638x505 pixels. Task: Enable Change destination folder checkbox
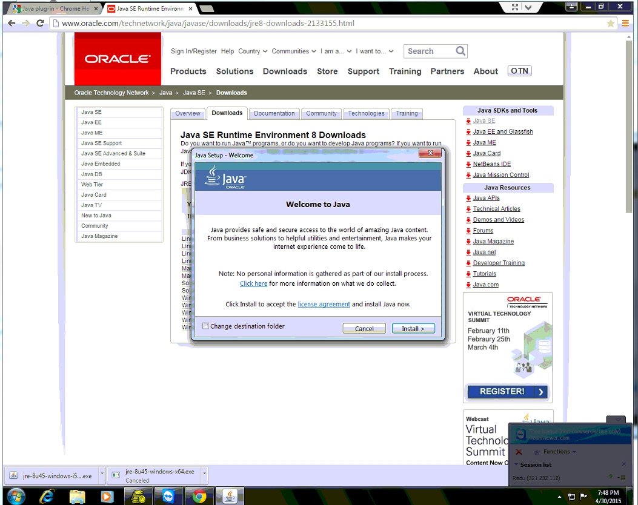click(x=206, y=326)
